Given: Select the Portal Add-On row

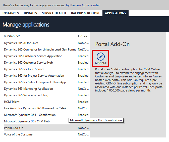Looking at the screenshot, I should click(47, 128).
